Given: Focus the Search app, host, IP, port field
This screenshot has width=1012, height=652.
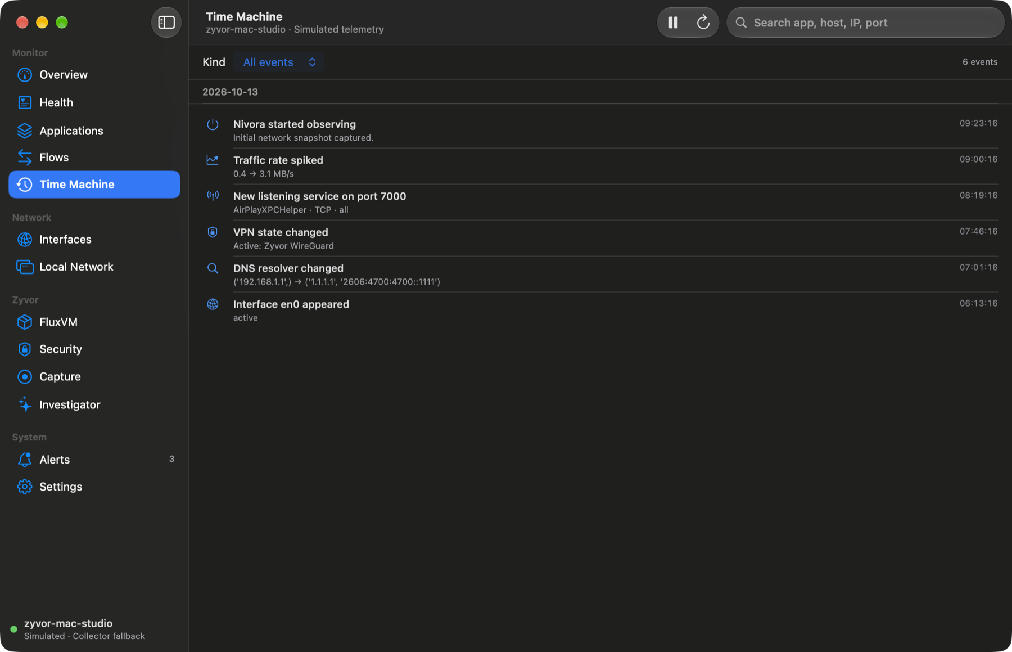Looking at the screenshot, I should (865, 23).
